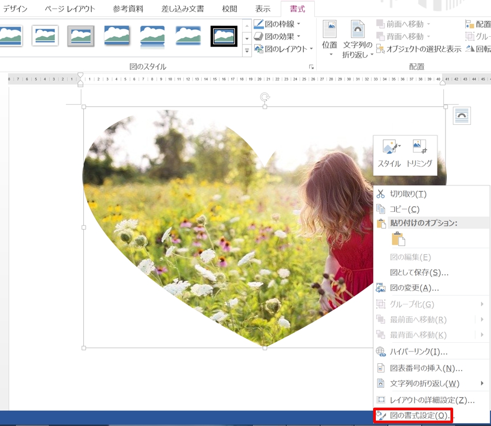The height and width of the screenshot is (426, 491).
Task: Choose 図表番号の挿入(N) from context menu
Action: coord(432,368)
